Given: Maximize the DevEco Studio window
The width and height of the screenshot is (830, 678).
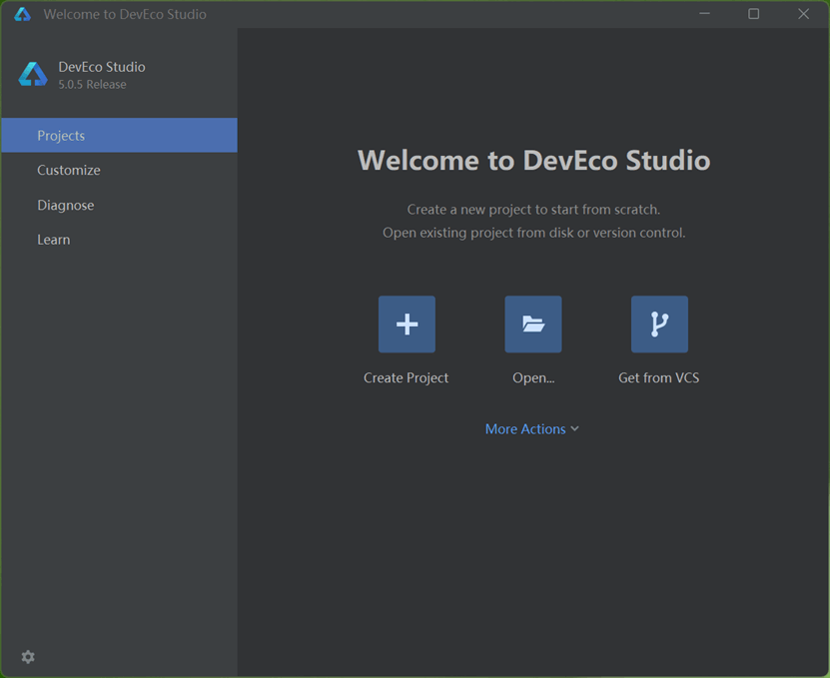Looking at the screenshot, I should pos(754,14).
